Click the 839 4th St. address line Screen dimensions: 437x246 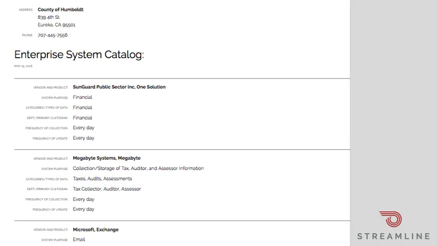tap(49, 17)
